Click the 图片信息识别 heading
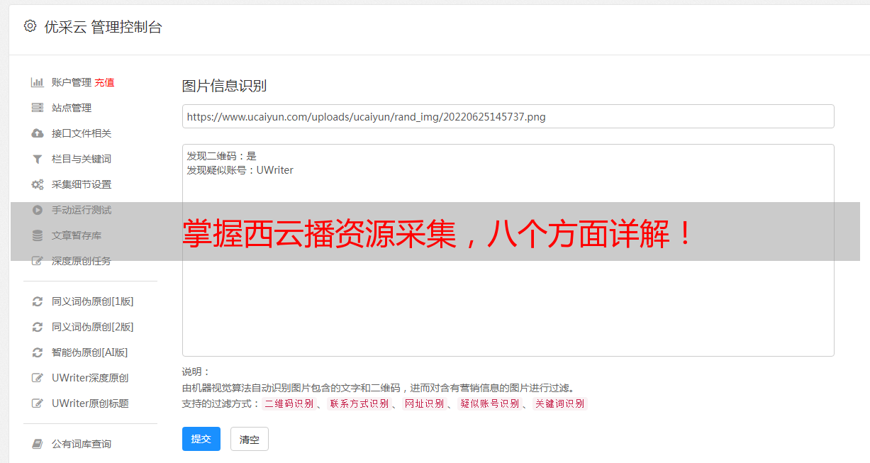The image size is (870, 463). (224, 87)
